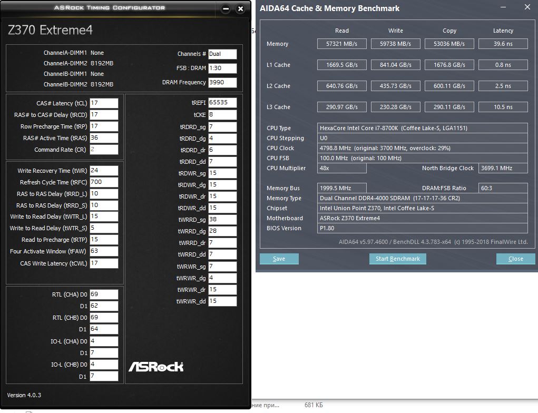
Task: Close the ASRock Timing Configurator window
Action: tap(240, 9)
